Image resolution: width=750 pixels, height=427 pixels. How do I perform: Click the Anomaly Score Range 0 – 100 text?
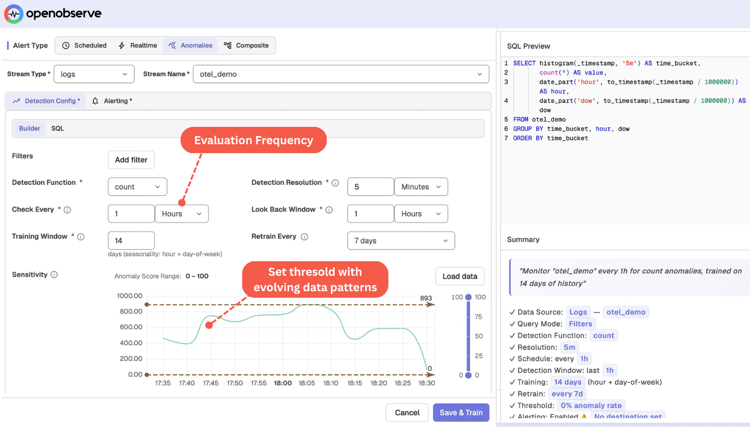click(x=161, y=276)
